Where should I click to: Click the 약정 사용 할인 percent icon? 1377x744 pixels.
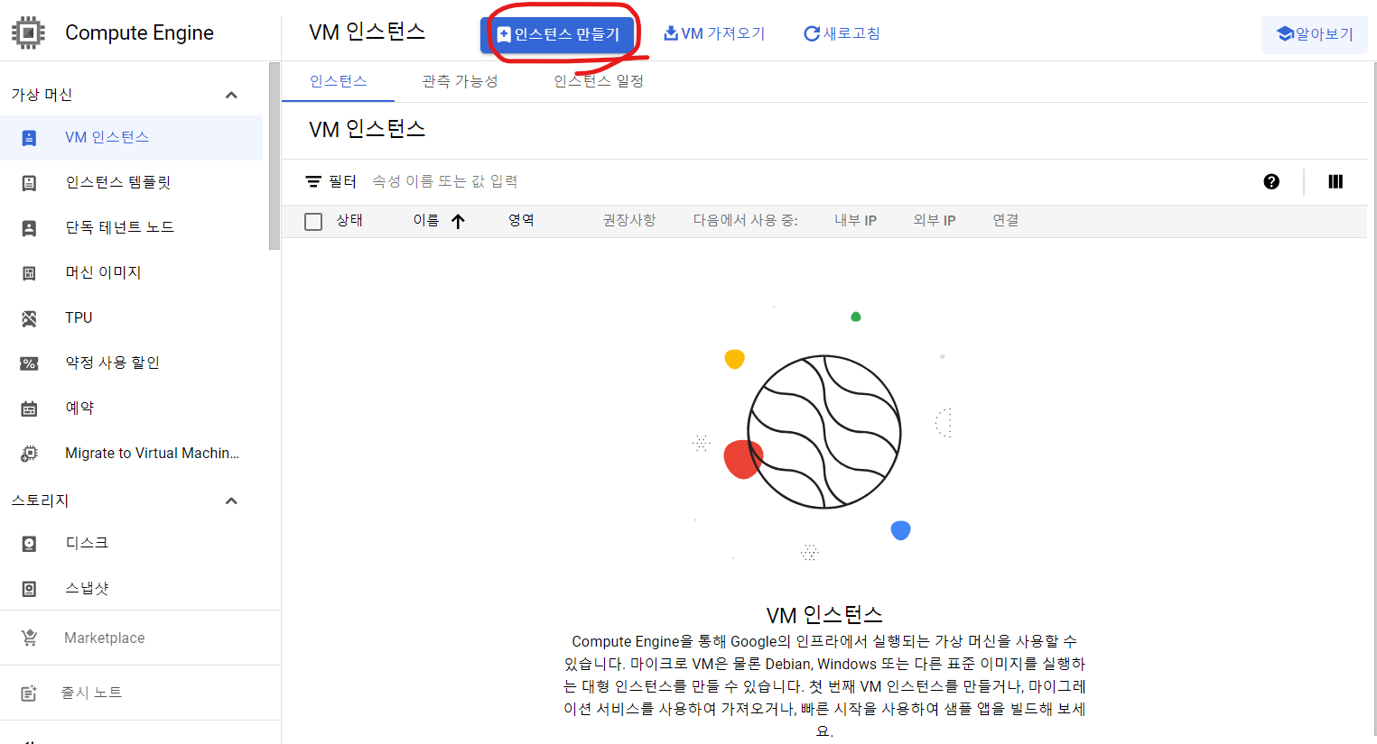pyautogui.click(x=29, y=363)
